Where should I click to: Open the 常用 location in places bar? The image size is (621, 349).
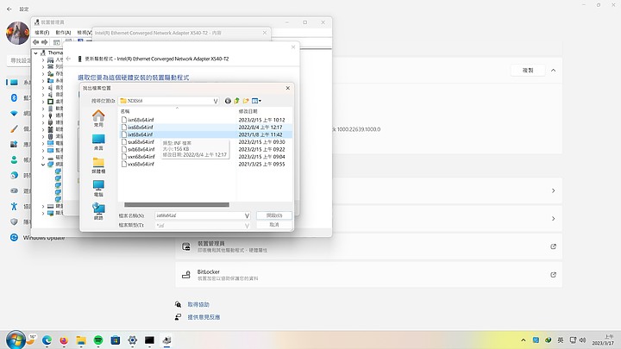98,118
